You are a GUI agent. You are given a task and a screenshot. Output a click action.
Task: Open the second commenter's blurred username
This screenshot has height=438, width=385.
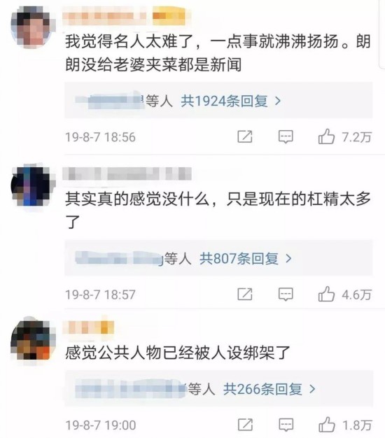coord(127,174)
